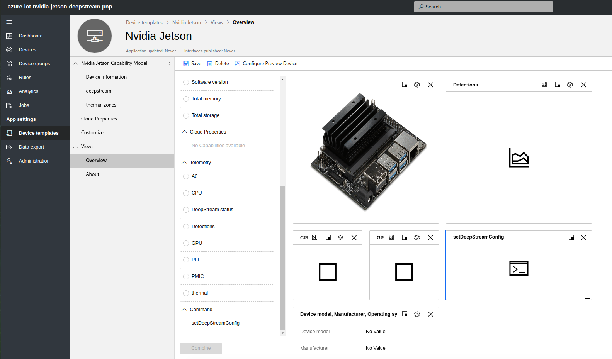Change size of Detections tile

[558, 85]
